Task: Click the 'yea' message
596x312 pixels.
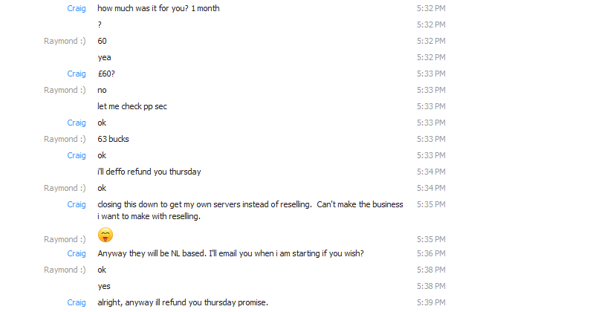Action: [104, 57]
